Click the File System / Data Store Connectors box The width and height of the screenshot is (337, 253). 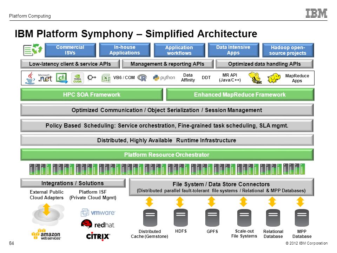pos(222,187)
